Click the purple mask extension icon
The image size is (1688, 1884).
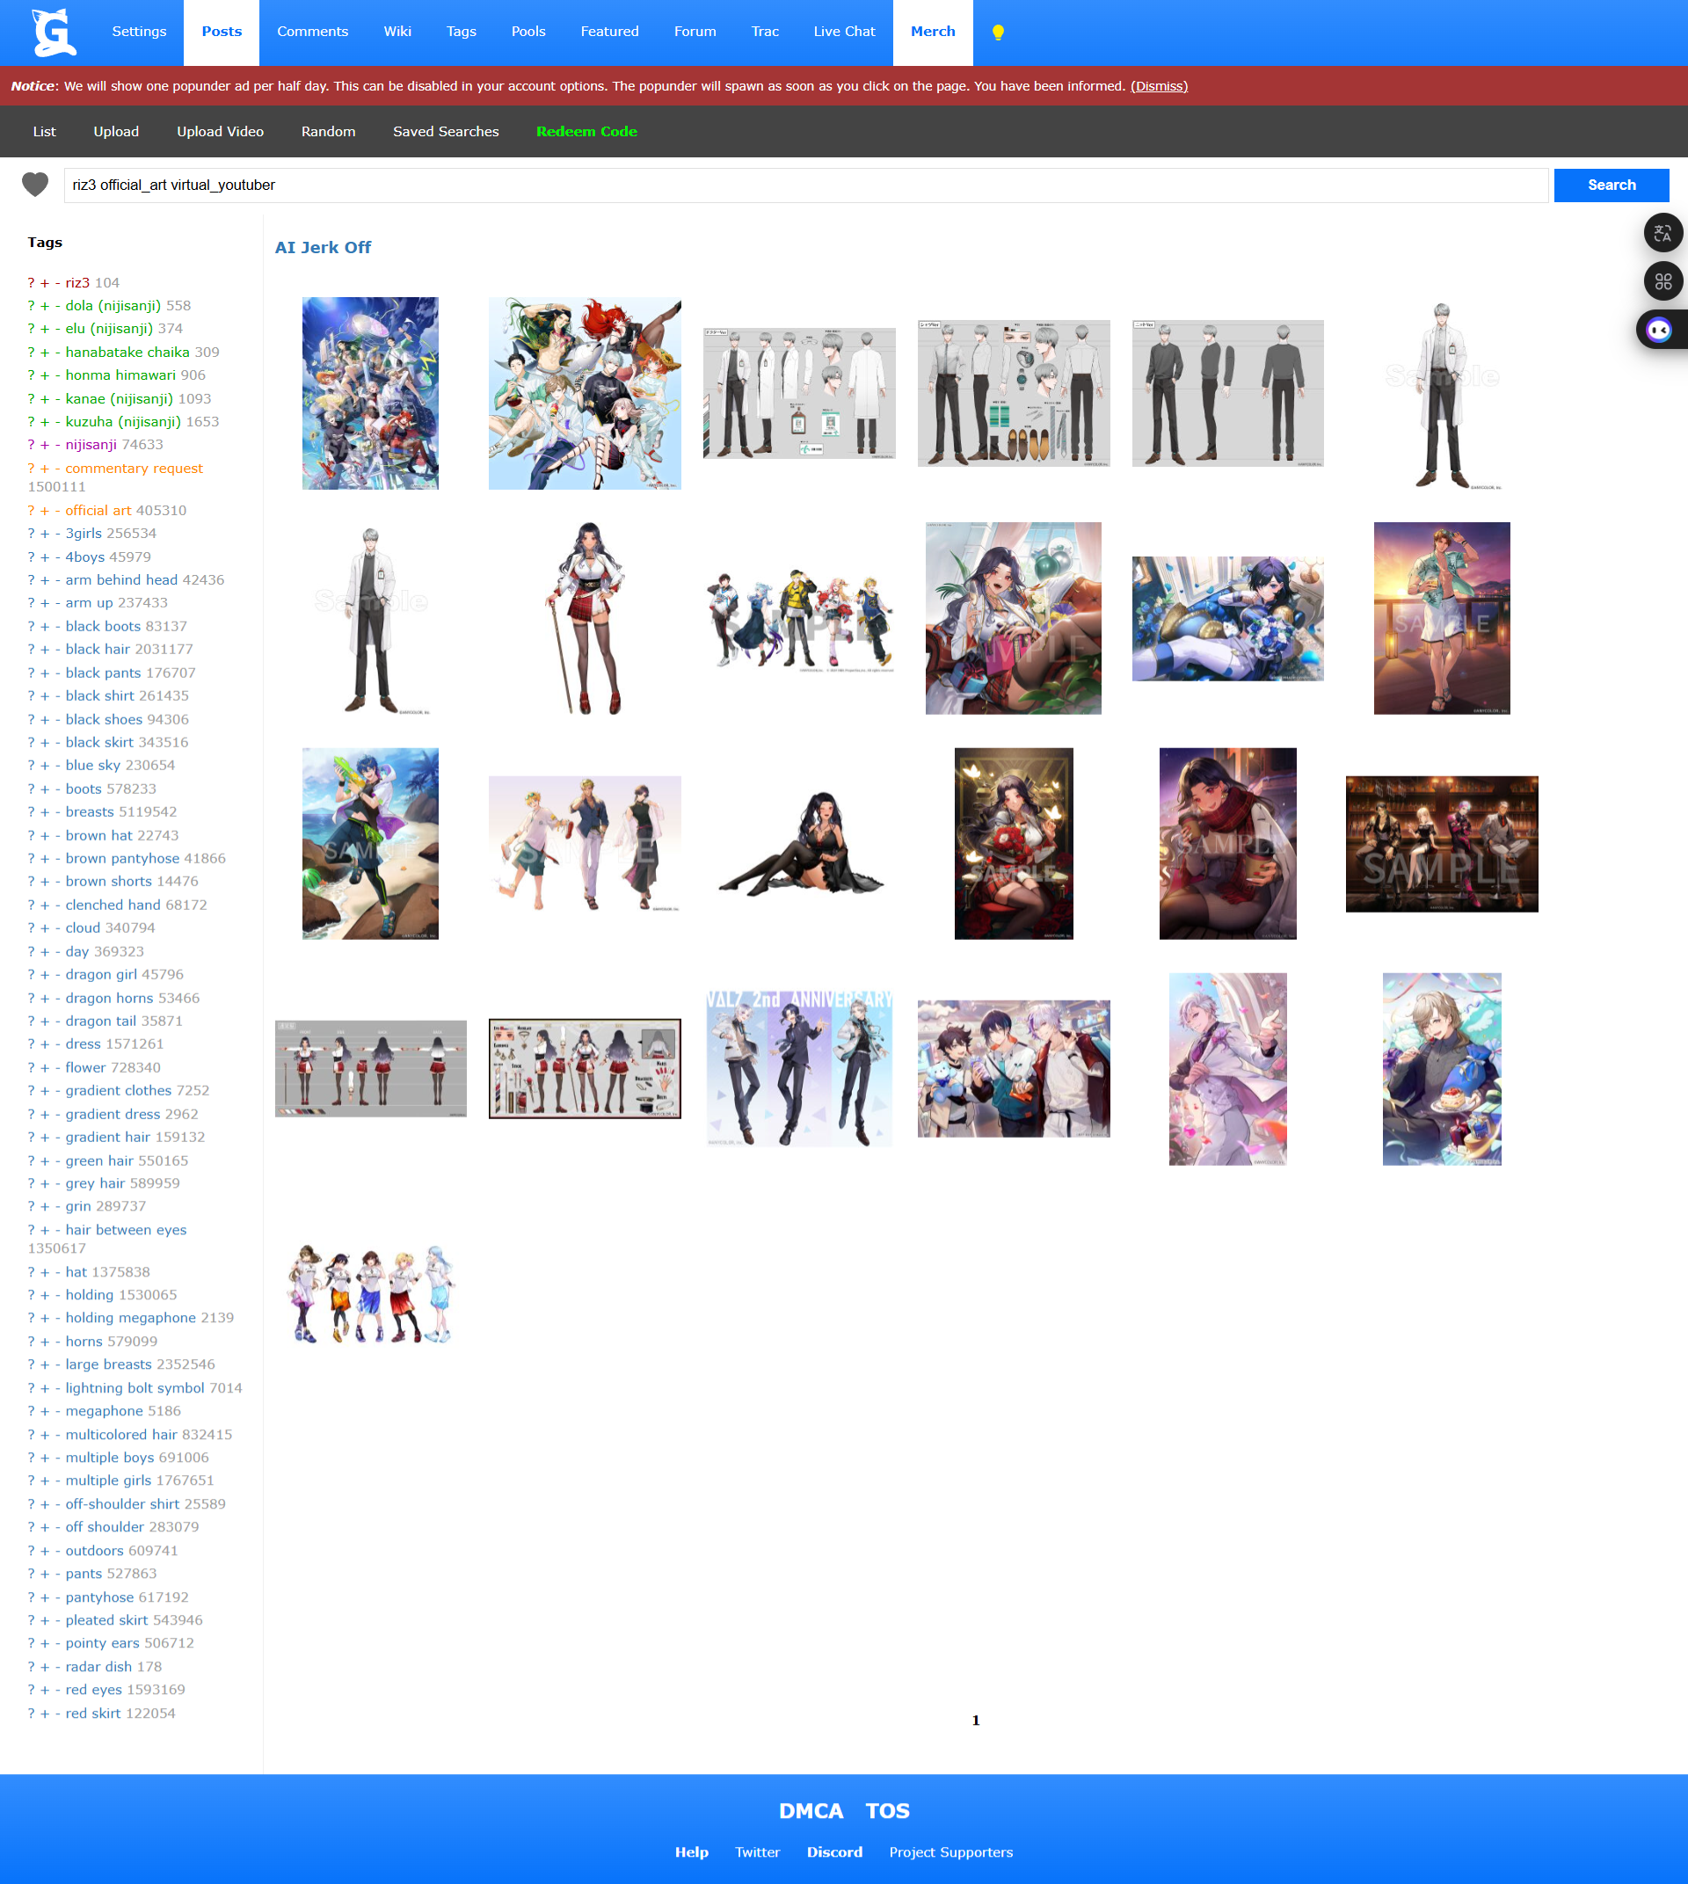coord(1658,331)
